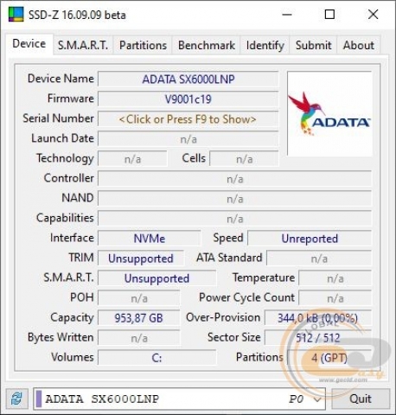This screenshot has height=415, width=396.
Task: Click the Technology n/a field
Action: point(132,159)
